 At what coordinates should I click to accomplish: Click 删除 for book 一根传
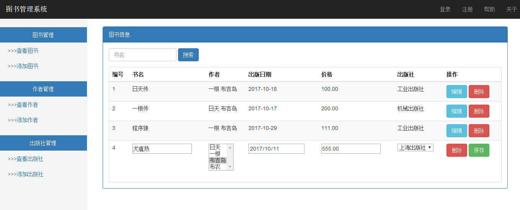click(479, 111)
